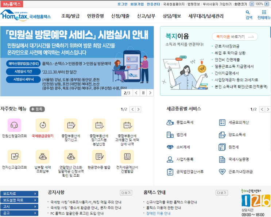The height and width of the screenshot is (217, 271).
Task: Expand the 공고 sidebar item
Action: point(19,213)
